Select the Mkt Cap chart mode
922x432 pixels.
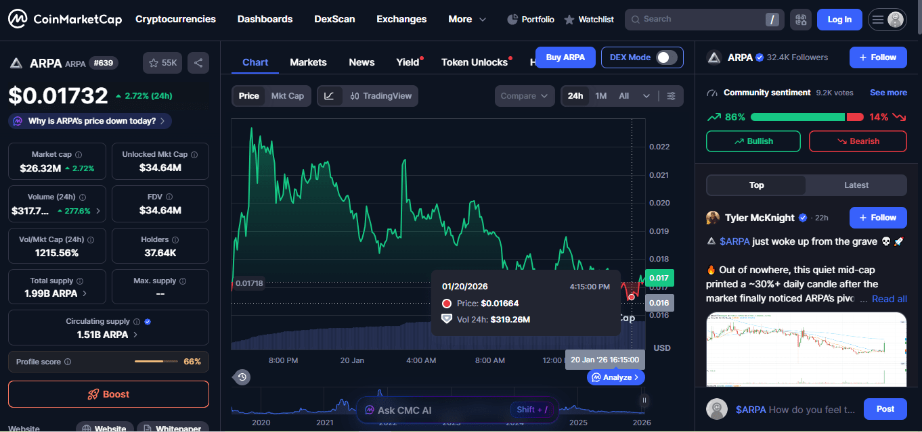(x=288, y=96)
